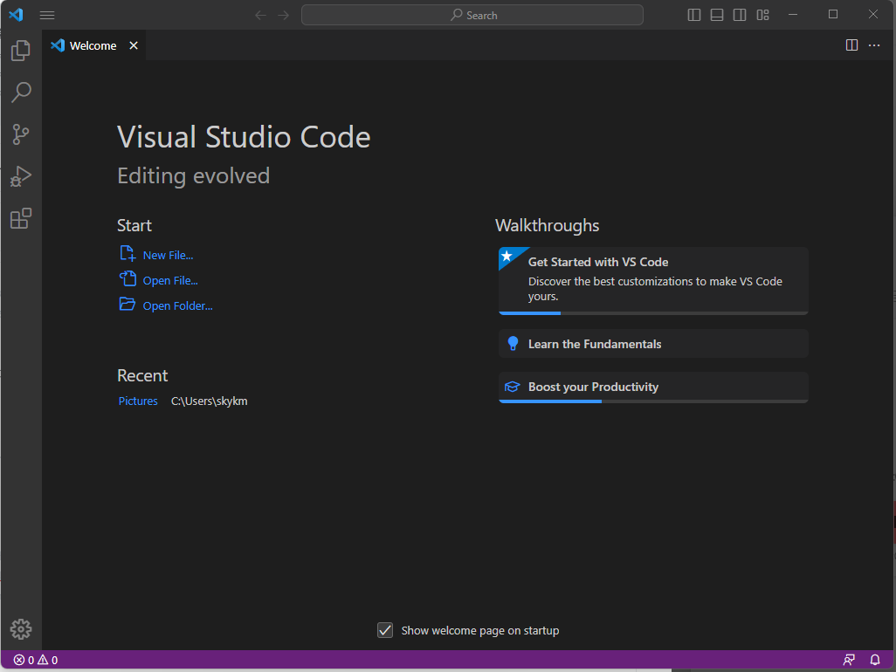Toggle the secondary side bar layout icon

pyautogui.click(x=740, y=15)
